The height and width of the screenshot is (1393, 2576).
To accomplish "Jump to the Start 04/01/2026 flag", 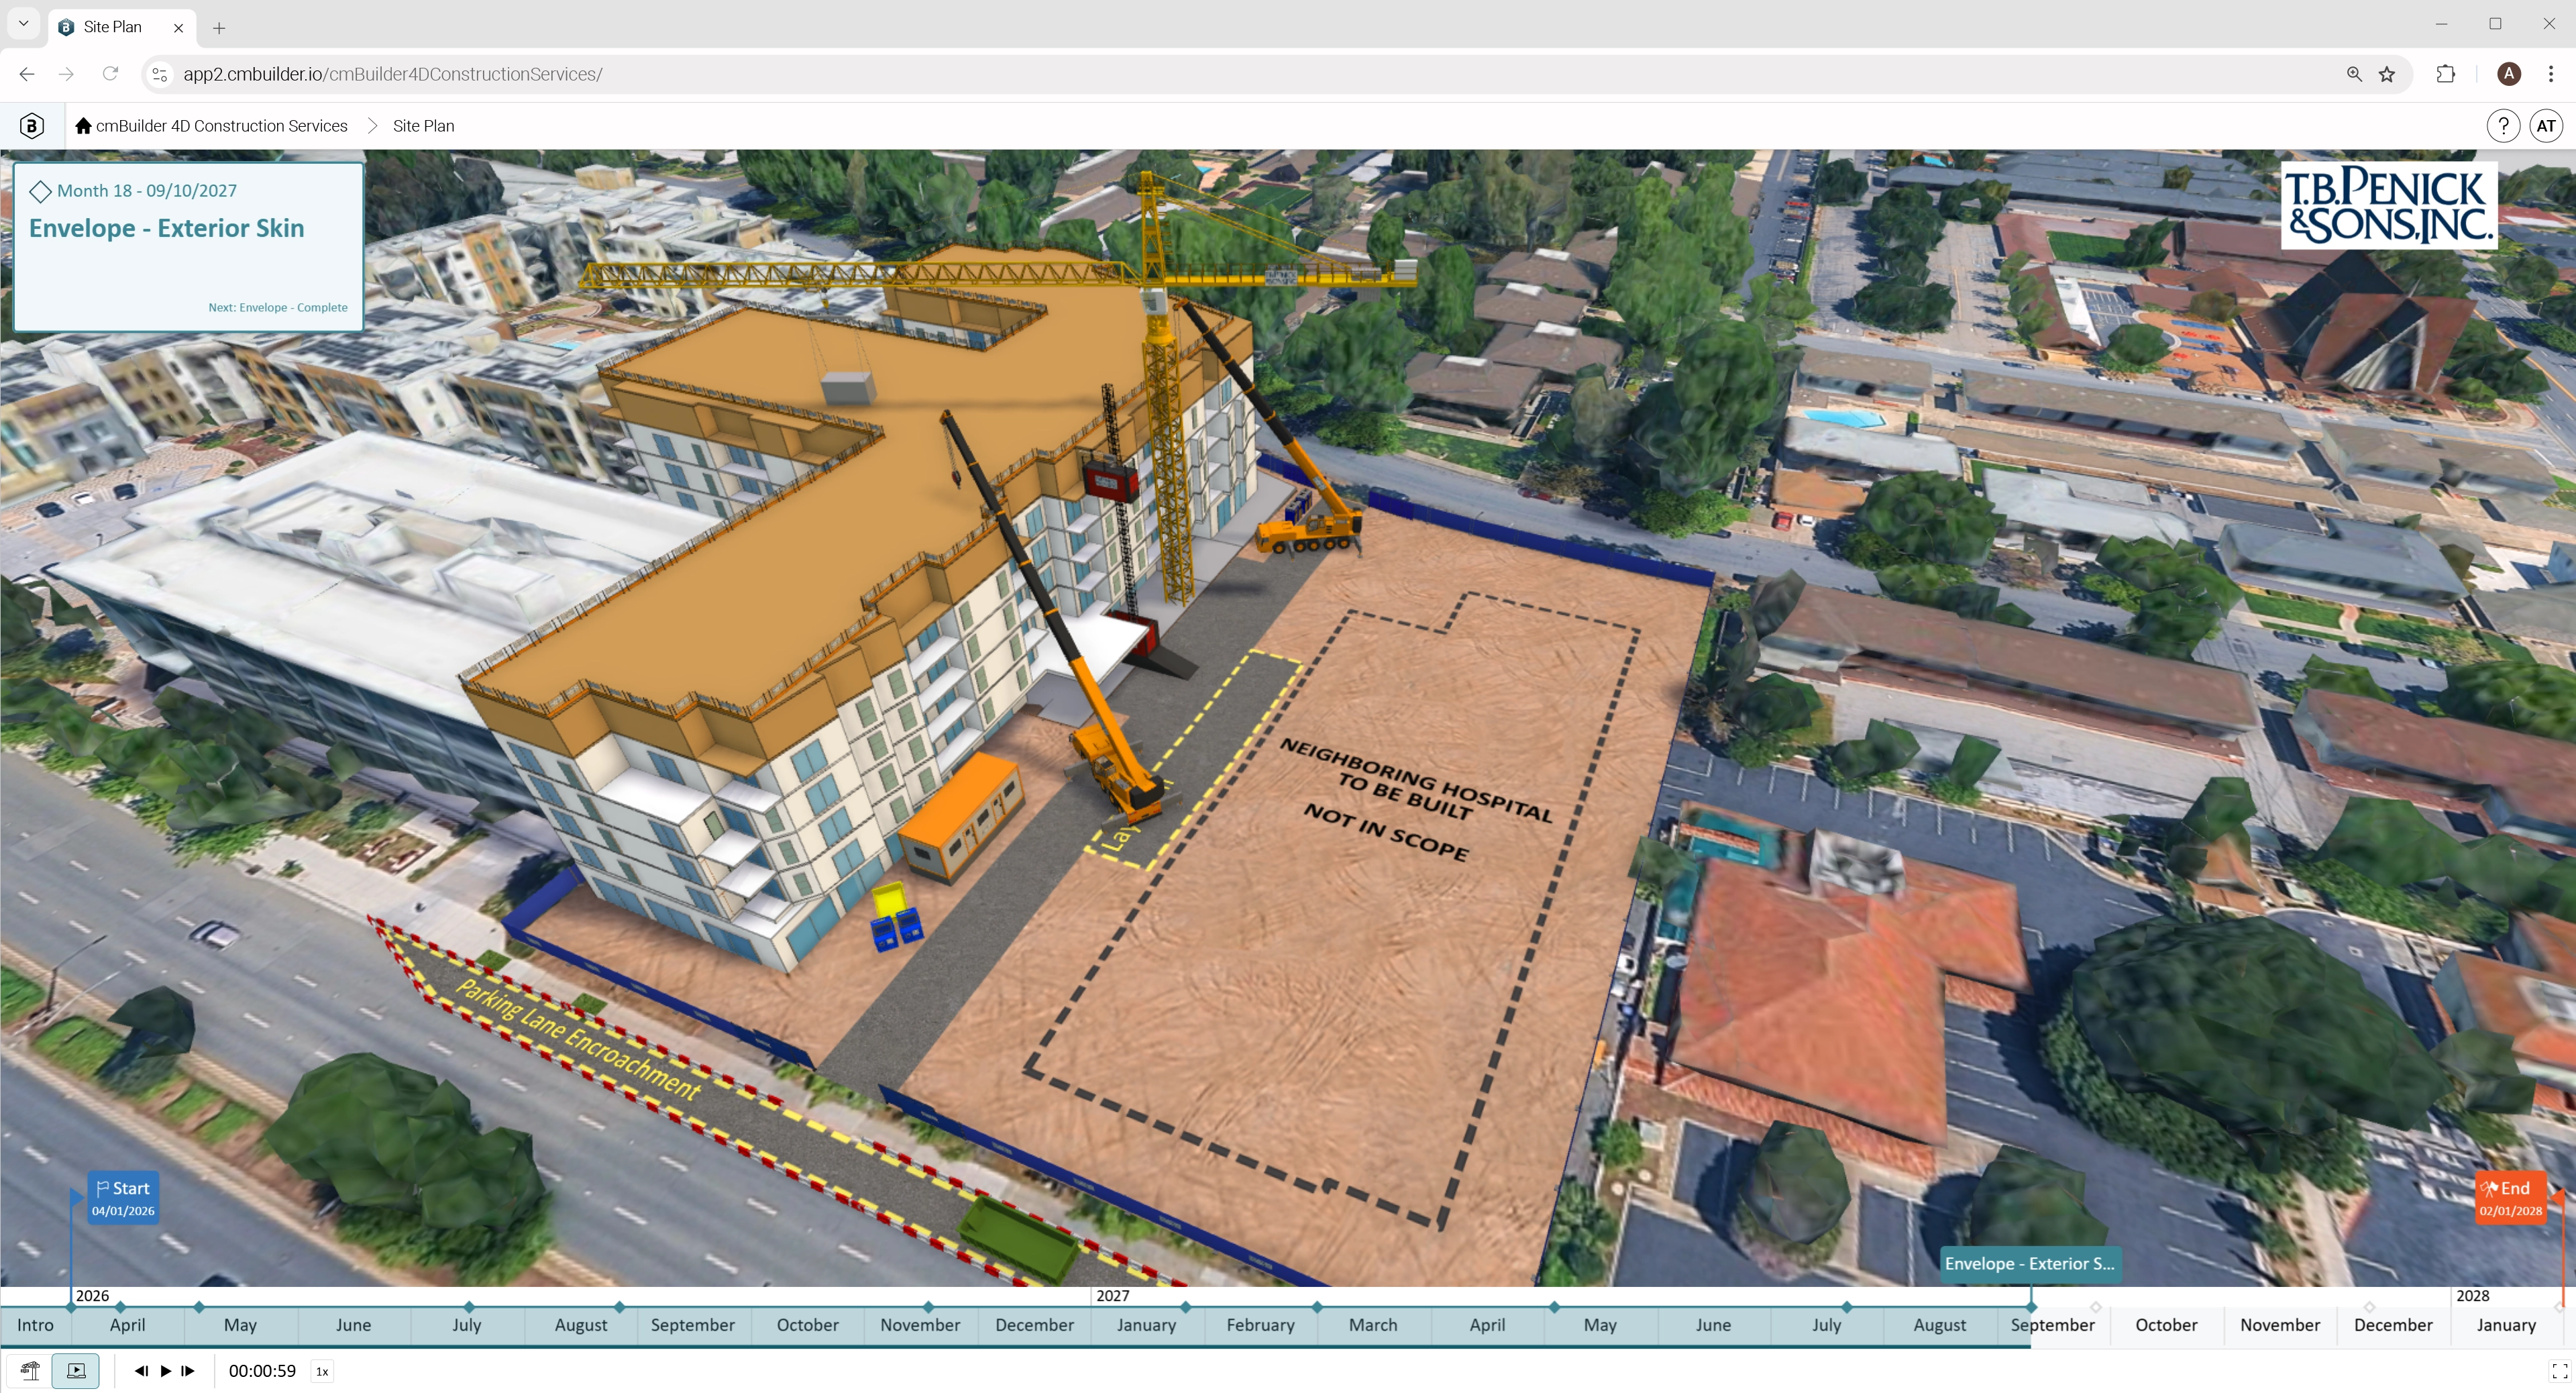I will pos(123,1197).
